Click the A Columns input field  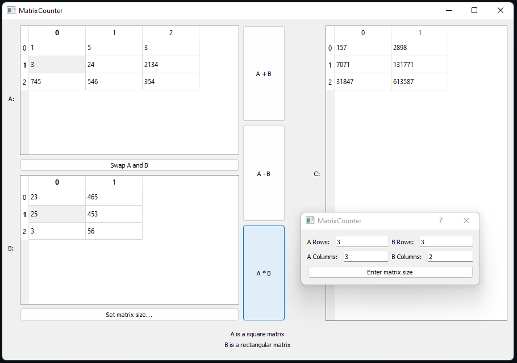pyautogui.click(x=366, y=257)
